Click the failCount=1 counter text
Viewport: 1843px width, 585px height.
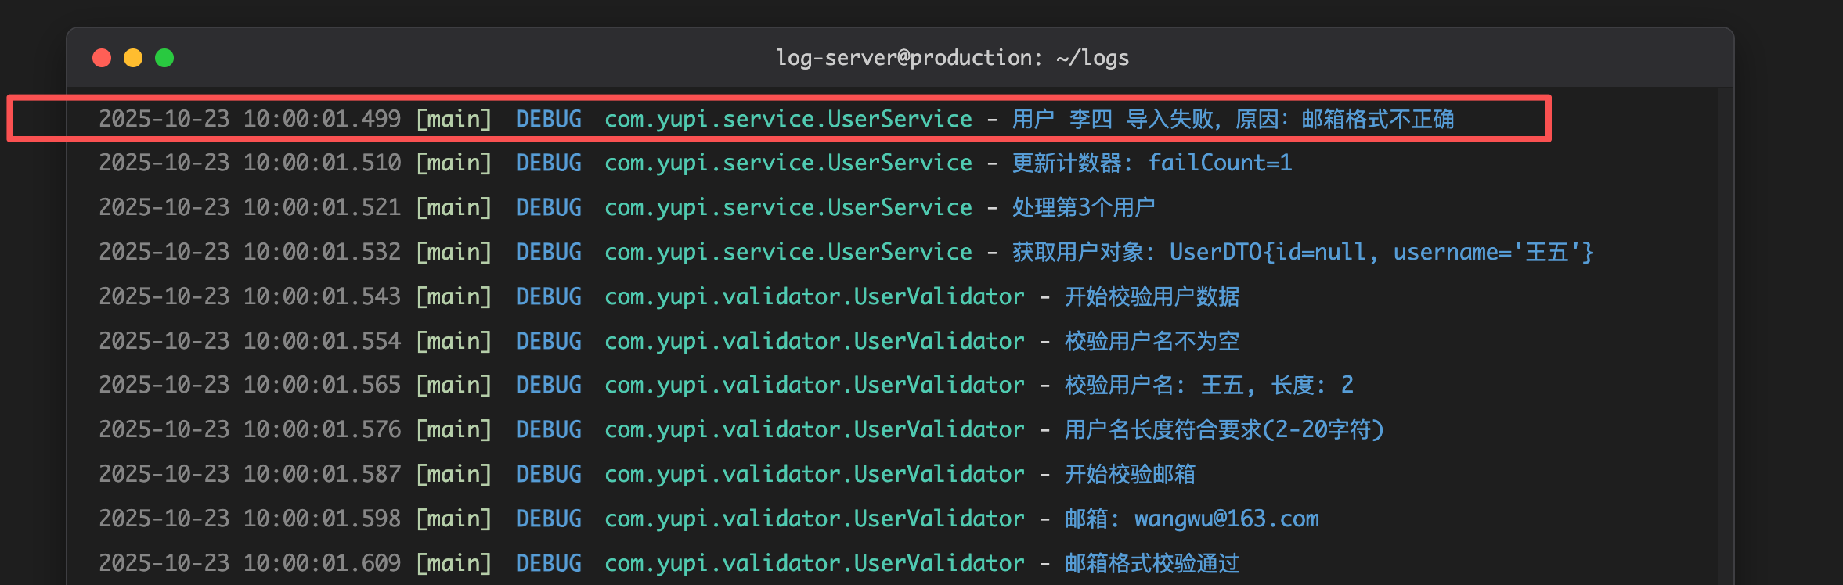(1219, 163)
